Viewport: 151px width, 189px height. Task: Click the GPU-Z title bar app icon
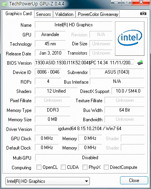pos(4,4)
